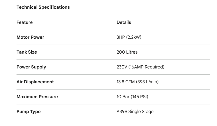Image resolution: width=217 pixels, height=126 pixels.
Task: Click the Details column header
Action: click(x=124, y=22)
